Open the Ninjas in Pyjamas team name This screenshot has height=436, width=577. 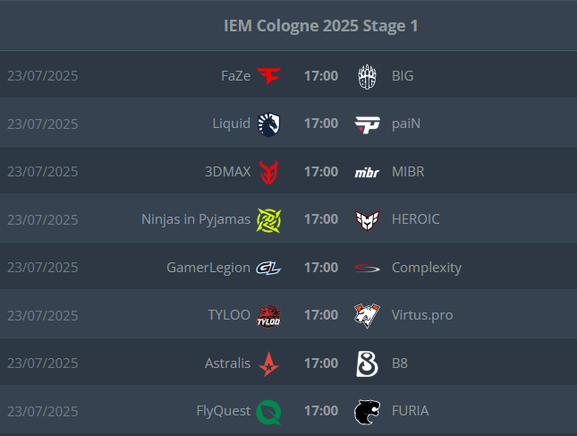click(196, 219)
